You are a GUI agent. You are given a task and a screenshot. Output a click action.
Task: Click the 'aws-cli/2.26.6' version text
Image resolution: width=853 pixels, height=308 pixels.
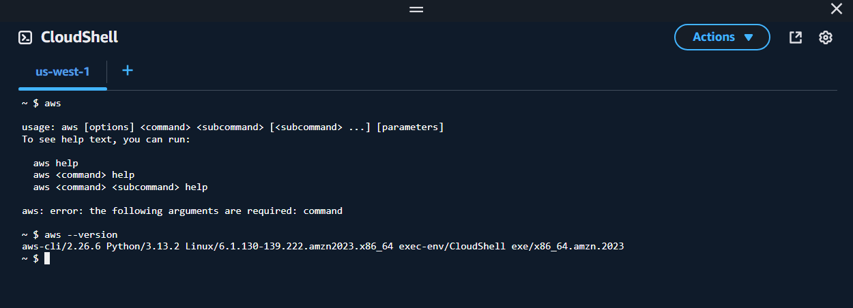[61, 247]
